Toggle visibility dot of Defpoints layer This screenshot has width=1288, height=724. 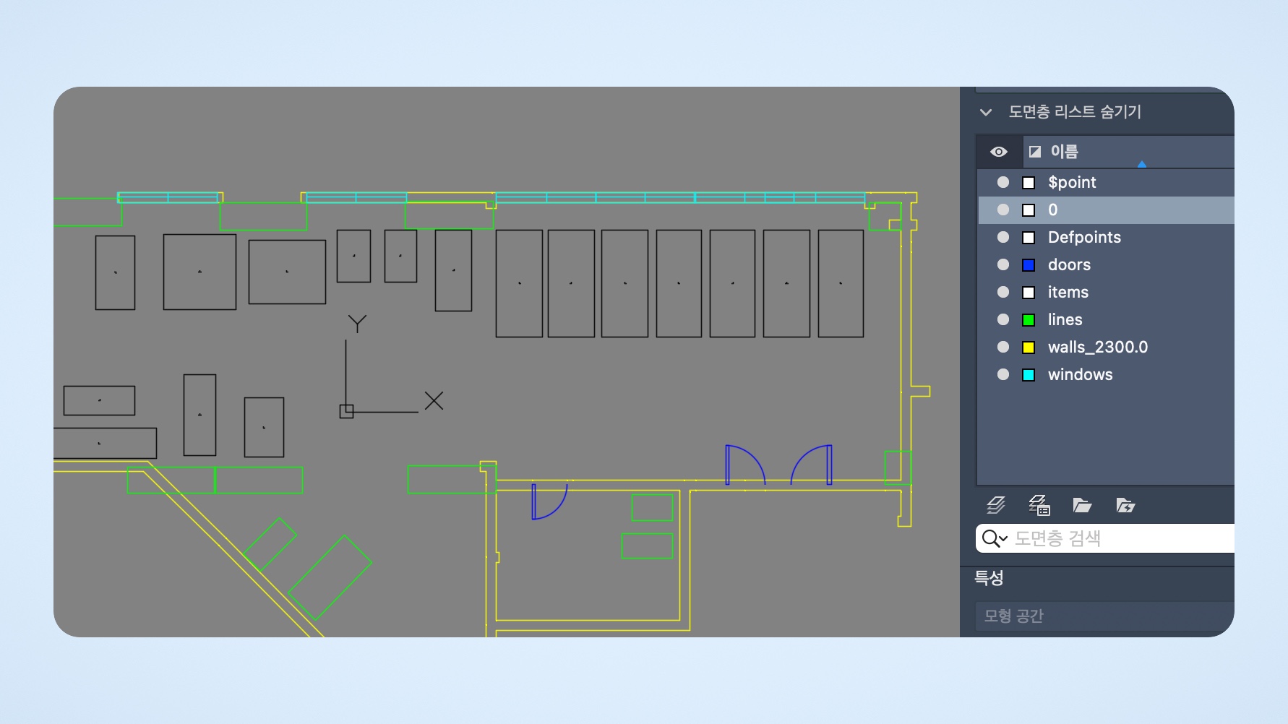[x=1003, y=237]
